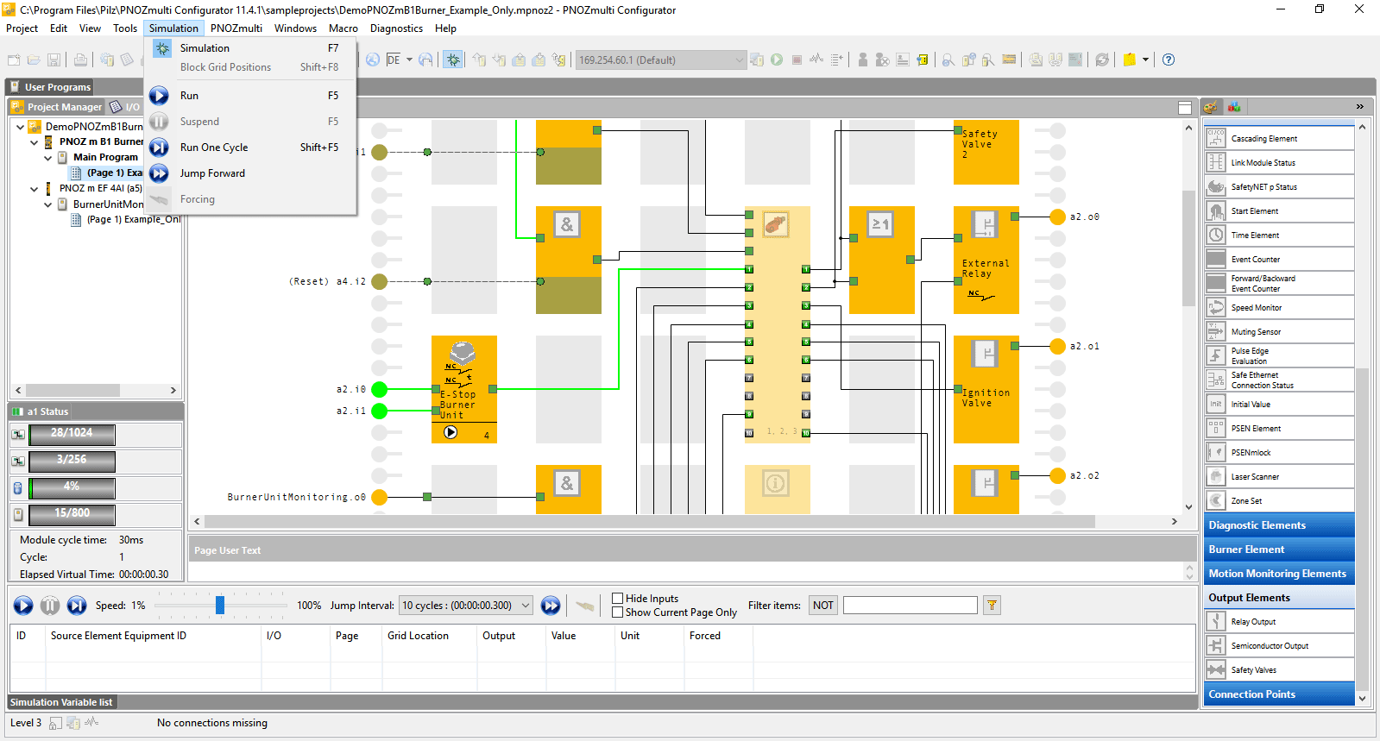
Task: Select the Safety Valves element
Action: (x=1280, y=669)
